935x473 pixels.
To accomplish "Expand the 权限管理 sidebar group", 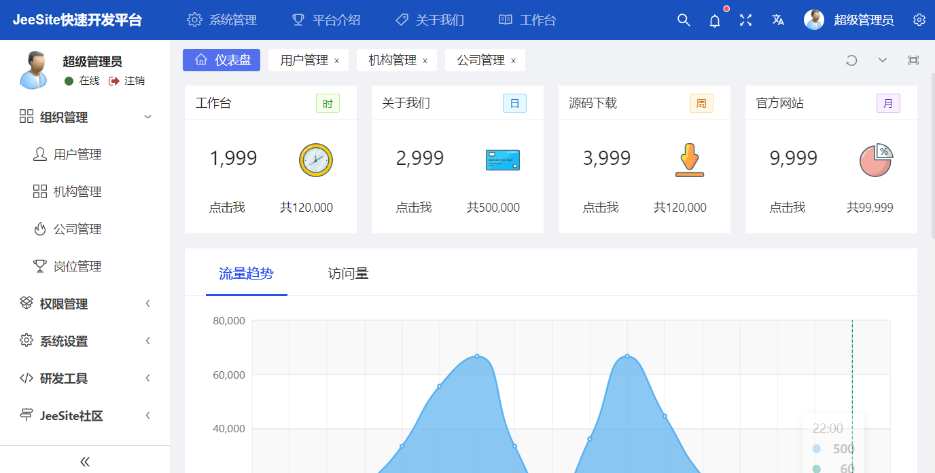I will 85,304.
